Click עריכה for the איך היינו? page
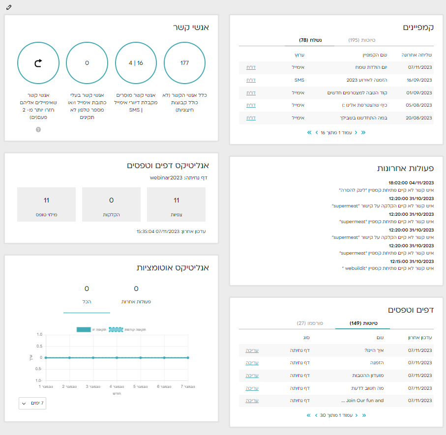The height and width of the screenshot is (435, 446). point(252,350)
